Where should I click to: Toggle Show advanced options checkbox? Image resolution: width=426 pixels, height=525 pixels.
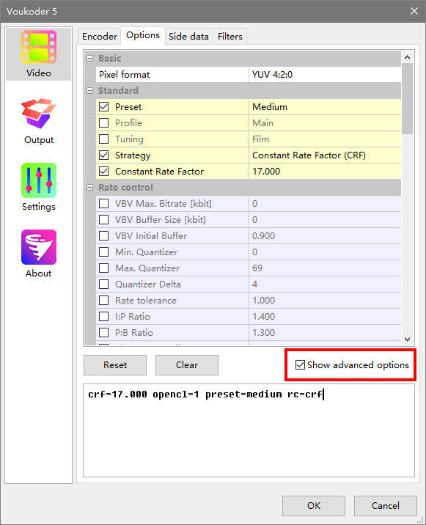tap(300, 364)
